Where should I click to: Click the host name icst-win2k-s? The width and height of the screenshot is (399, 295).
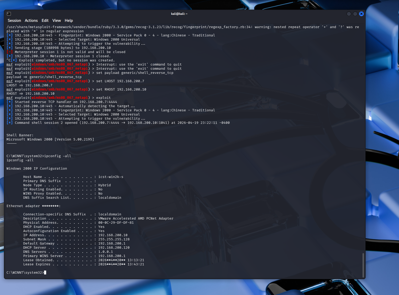coord(111,177)
